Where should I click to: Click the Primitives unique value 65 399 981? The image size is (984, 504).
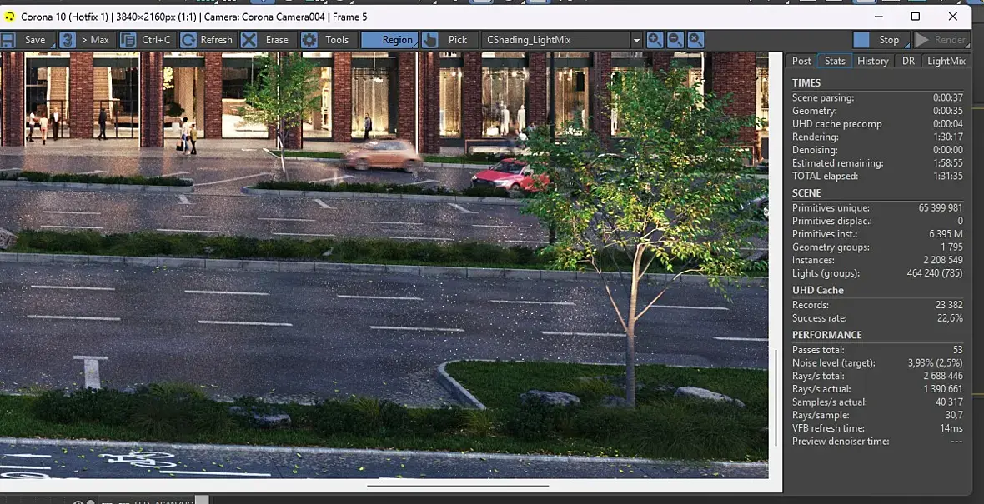pos(940,208)
